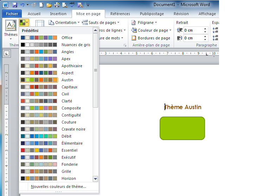
Task: Click the Couleur de page paint bucket icon
Action: [x=134, y=30]
